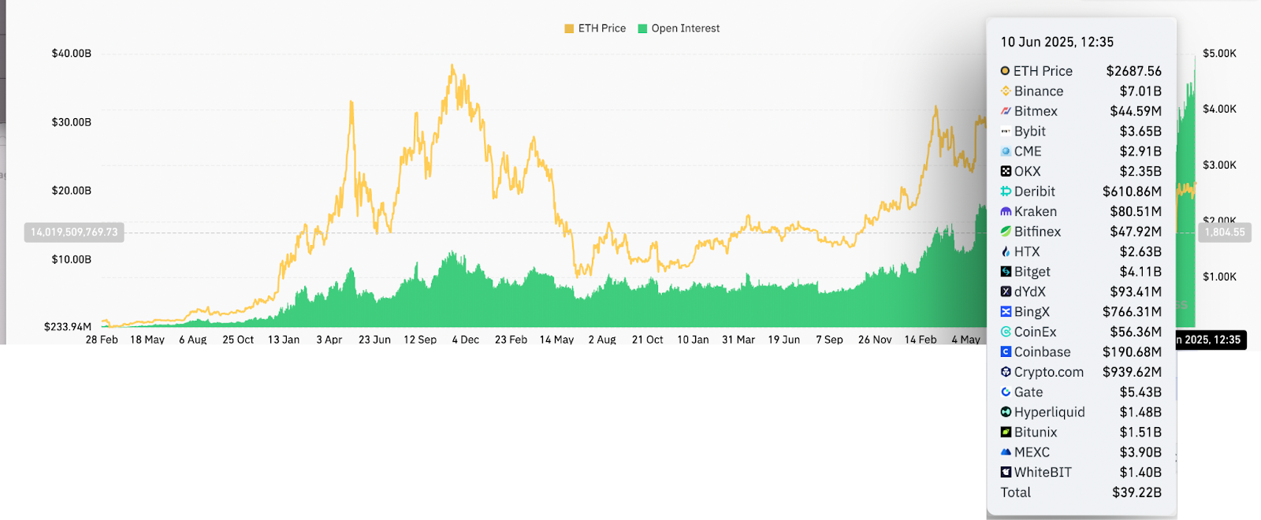
Task: Click the right axis crosshair label 1,804.55
Action: [1225, 232]
